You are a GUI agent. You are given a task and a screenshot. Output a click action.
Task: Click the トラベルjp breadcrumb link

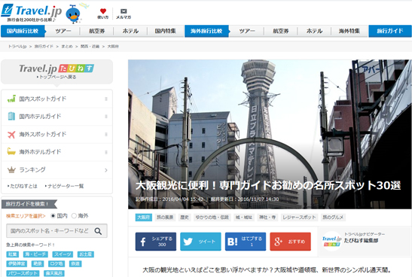point(17,47)
